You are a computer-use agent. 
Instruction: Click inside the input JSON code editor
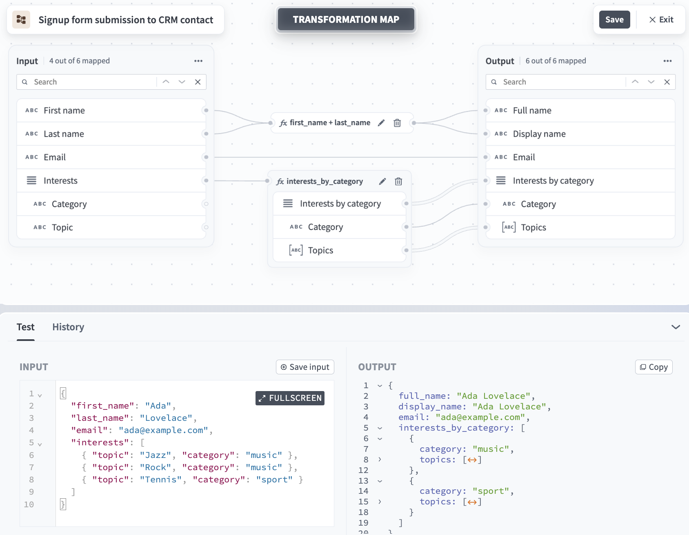coord(195,453)
